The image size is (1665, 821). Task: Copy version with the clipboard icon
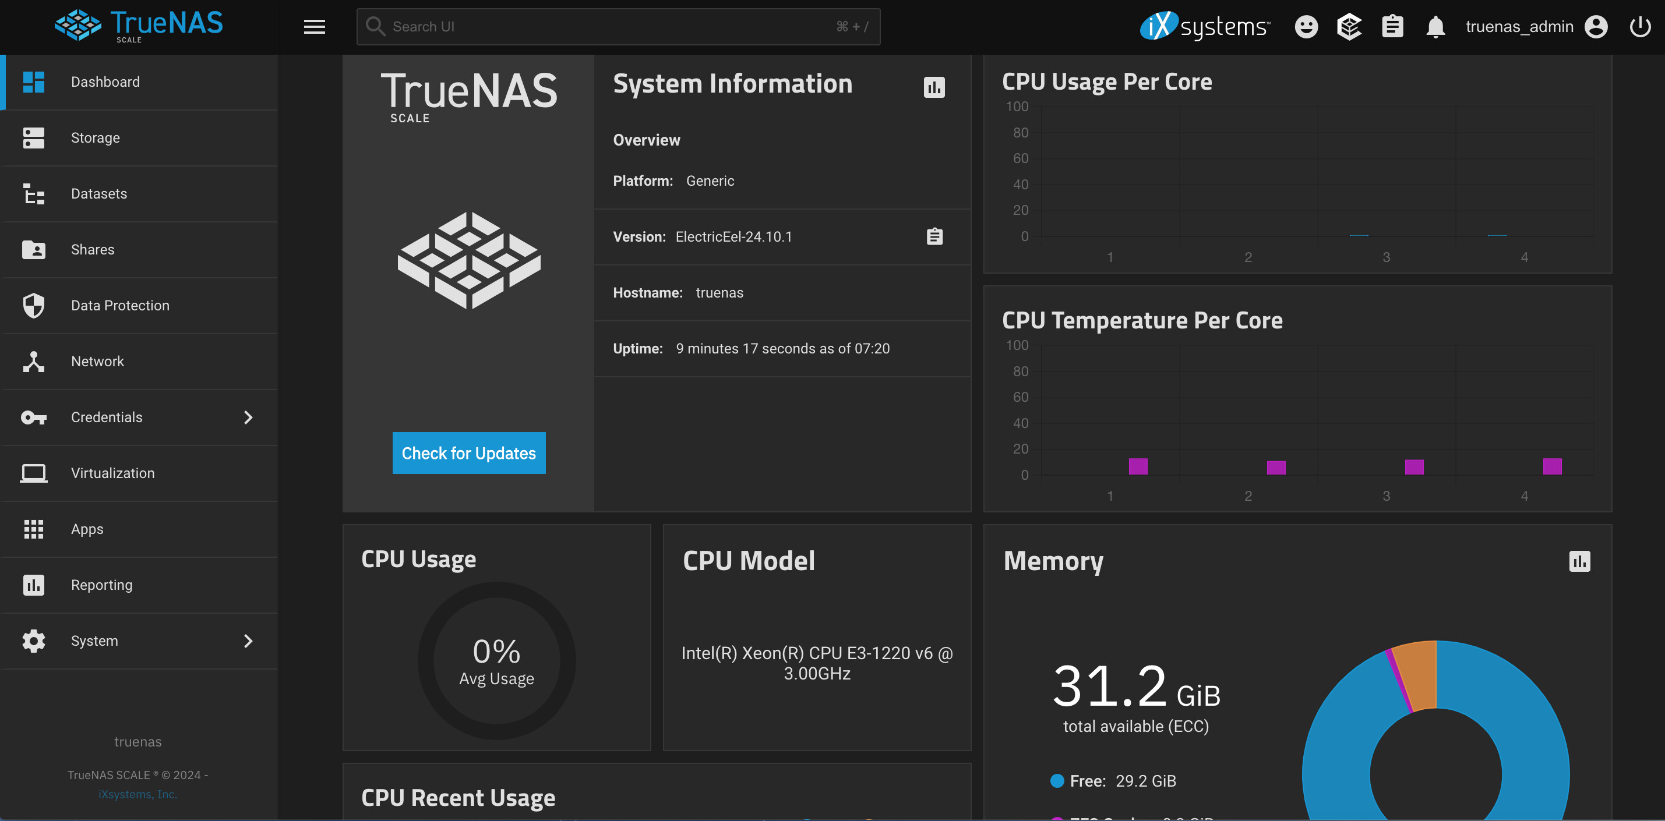pos(934,236)
